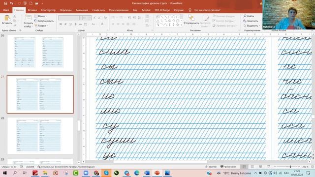Toggle bold Ж formatting
This screenshot has width=315, height=177.
pos(61,24)
